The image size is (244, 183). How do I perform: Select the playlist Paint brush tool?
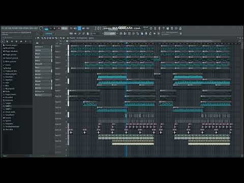45,38
